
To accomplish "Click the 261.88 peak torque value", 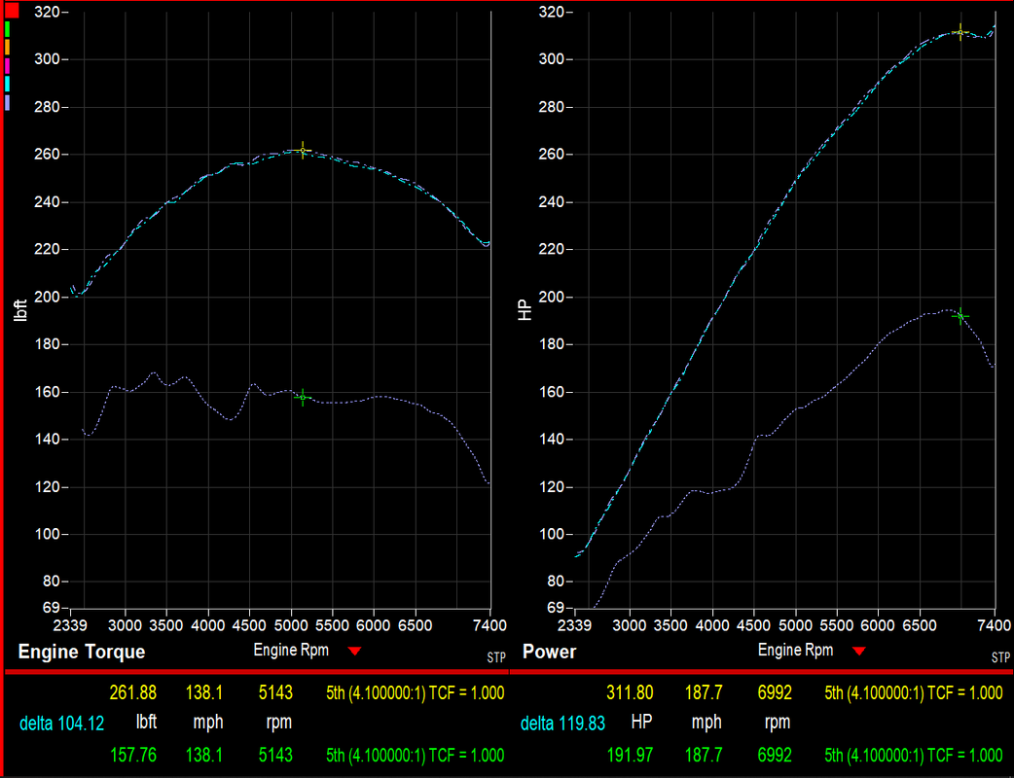I will pyautogui.click(x=133, y=692).
